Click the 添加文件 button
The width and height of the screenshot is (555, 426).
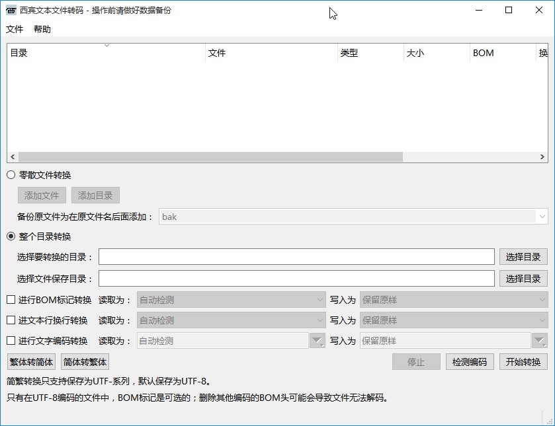40,195
